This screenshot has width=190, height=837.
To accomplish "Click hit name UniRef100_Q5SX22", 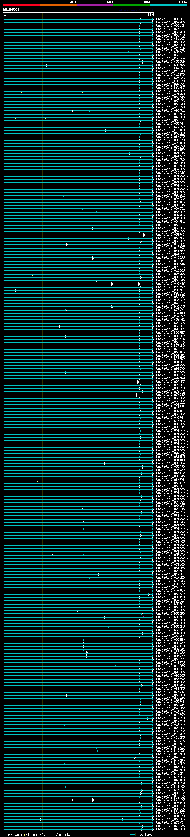I will pos(170,594).
